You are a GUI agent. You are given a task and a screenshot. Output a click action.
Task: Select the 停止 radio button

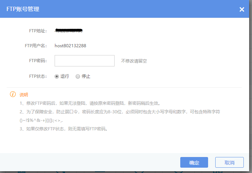click(x=78, y=76)
